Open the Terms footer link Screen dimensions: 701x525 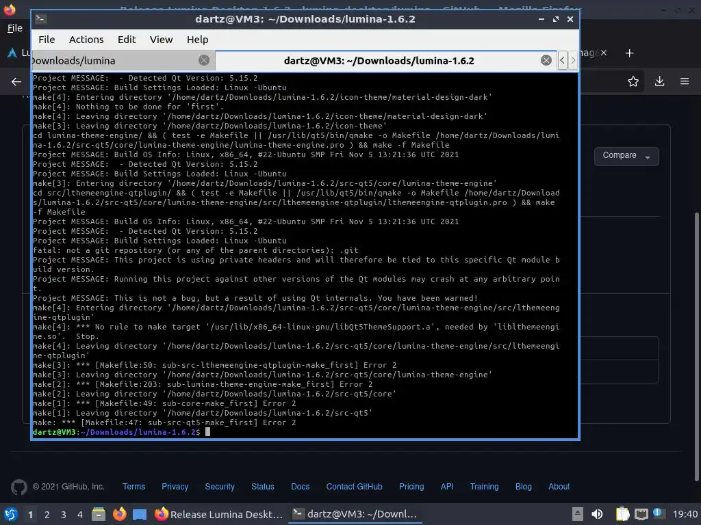click(133, 487)
